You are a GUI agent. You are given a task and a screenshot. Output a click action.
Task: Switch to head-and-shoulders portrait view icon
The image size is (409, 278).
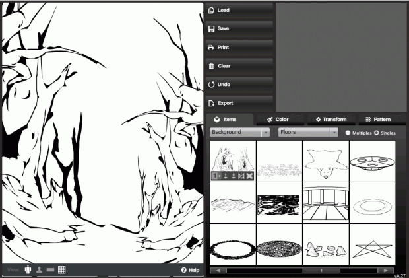(39, 269)
